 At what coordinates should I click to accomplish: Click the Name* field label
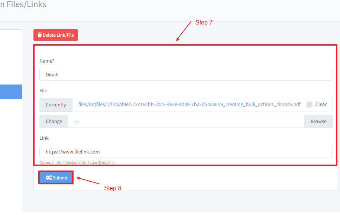tap(47, 61)
